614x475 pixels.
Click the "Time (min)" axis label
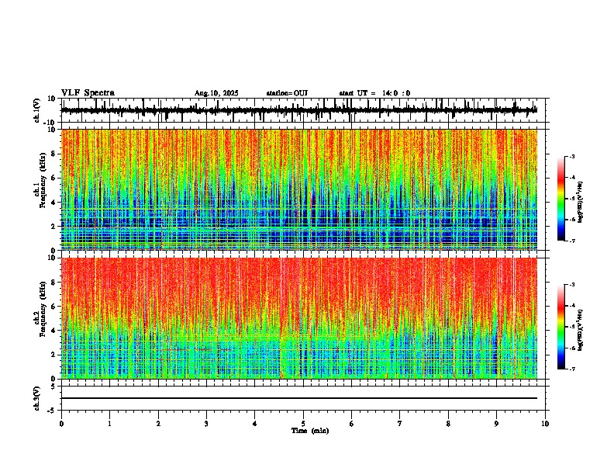pos(310,431)
